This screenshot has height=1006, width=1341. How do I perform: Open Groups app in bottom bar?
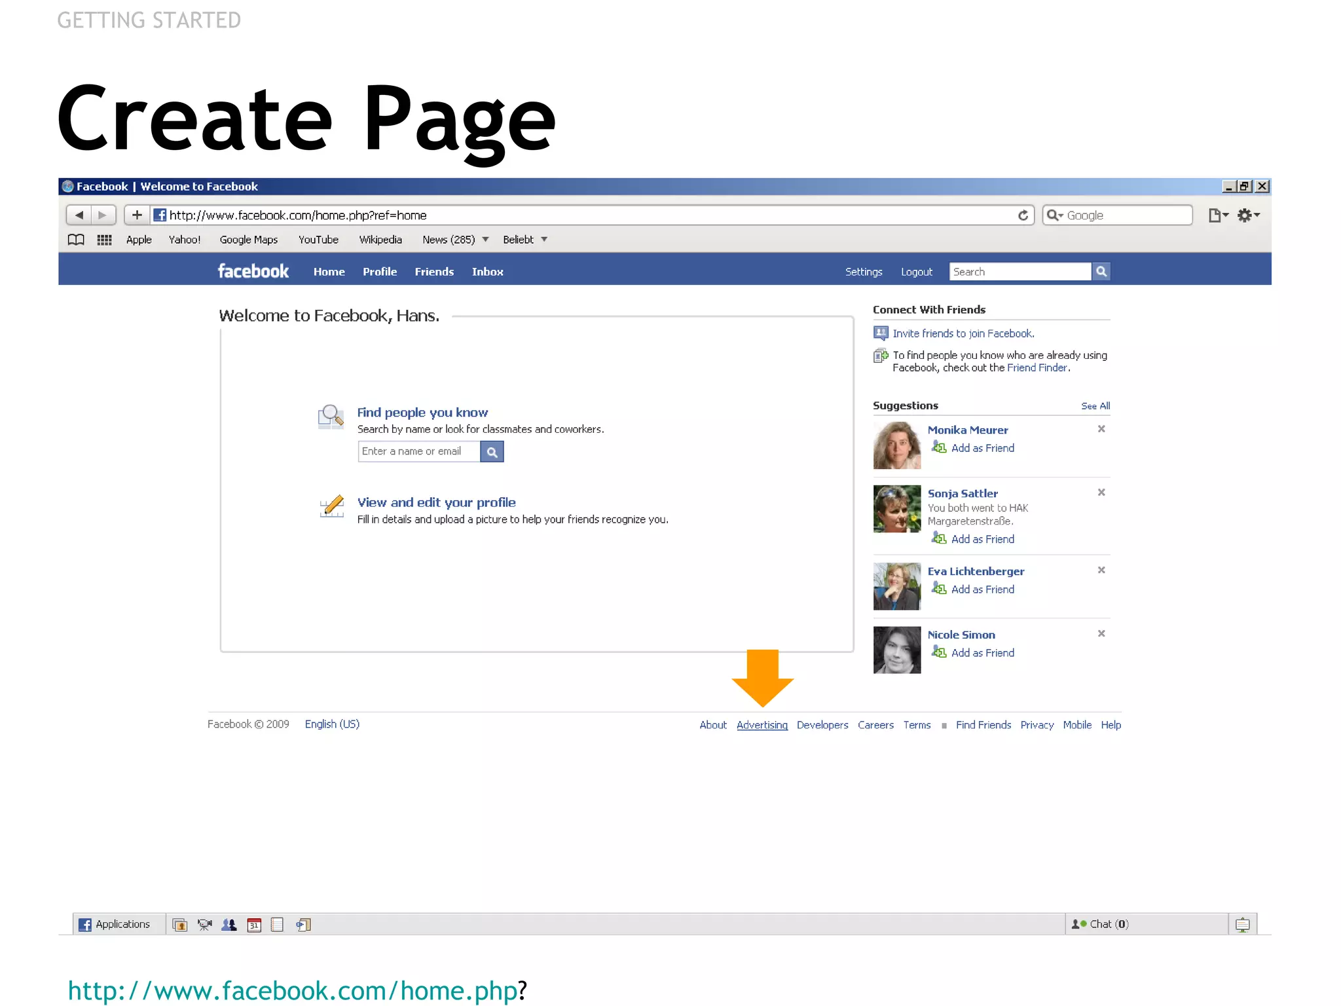tap(229, 925)
